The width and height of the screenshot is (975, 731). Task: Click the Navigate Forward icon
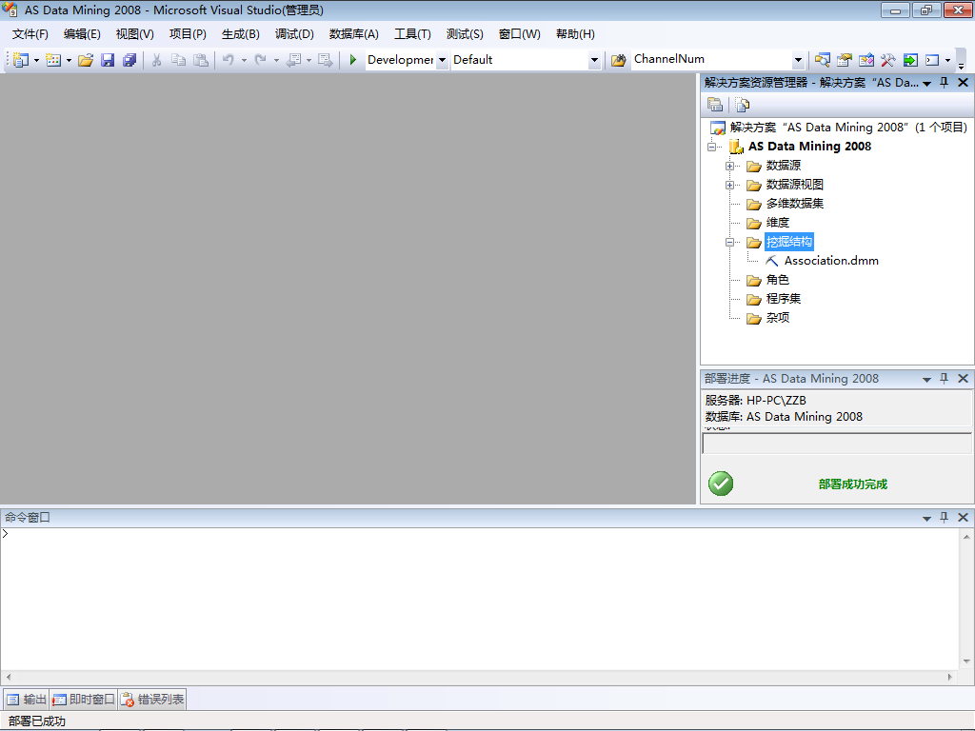click(x=326, y=60)
